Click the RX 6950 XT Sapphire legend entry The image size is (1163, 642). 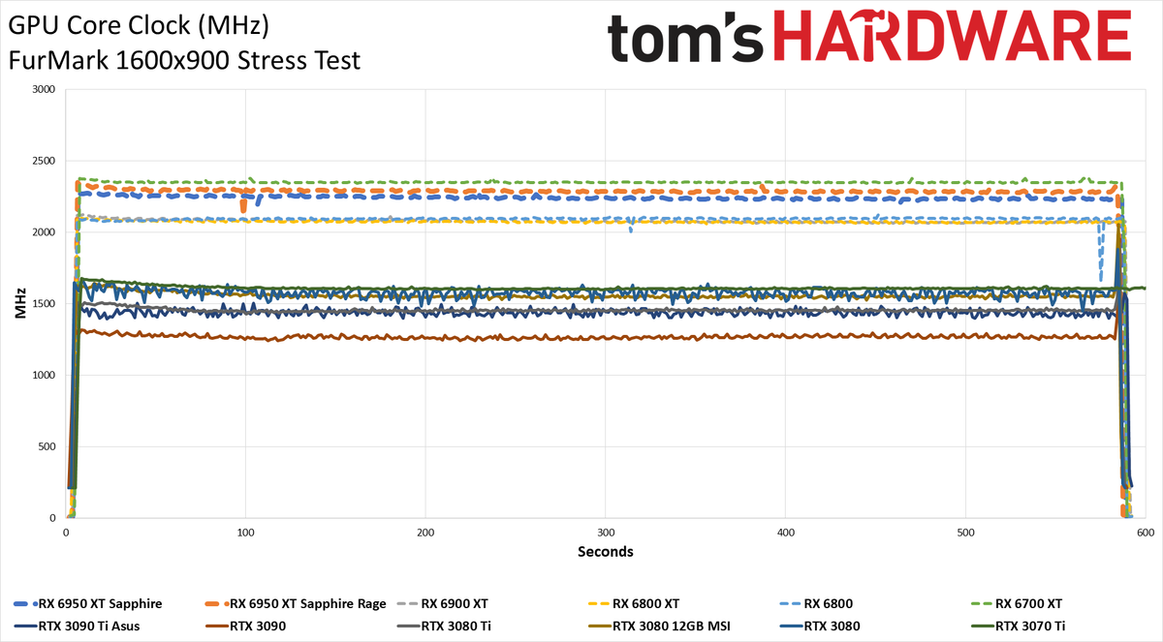pos(88,602)
